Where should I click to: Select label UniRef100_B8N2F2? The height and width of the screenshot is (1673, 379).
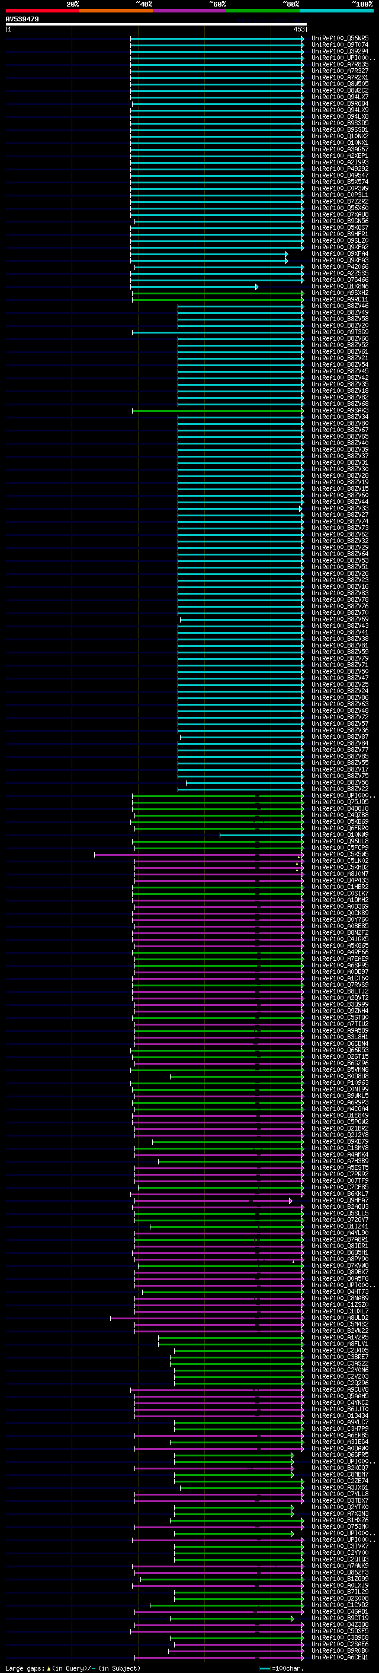pyautogui.click(x=340, y=932)
